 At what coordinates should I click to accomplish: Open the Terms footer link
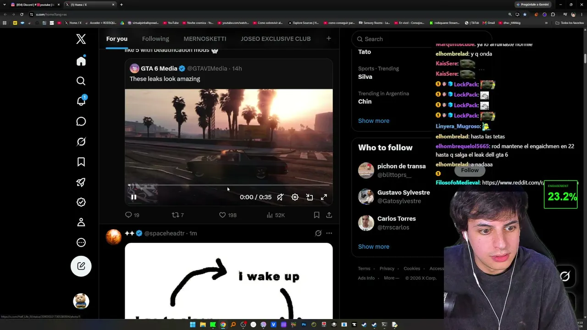(364, 269)
